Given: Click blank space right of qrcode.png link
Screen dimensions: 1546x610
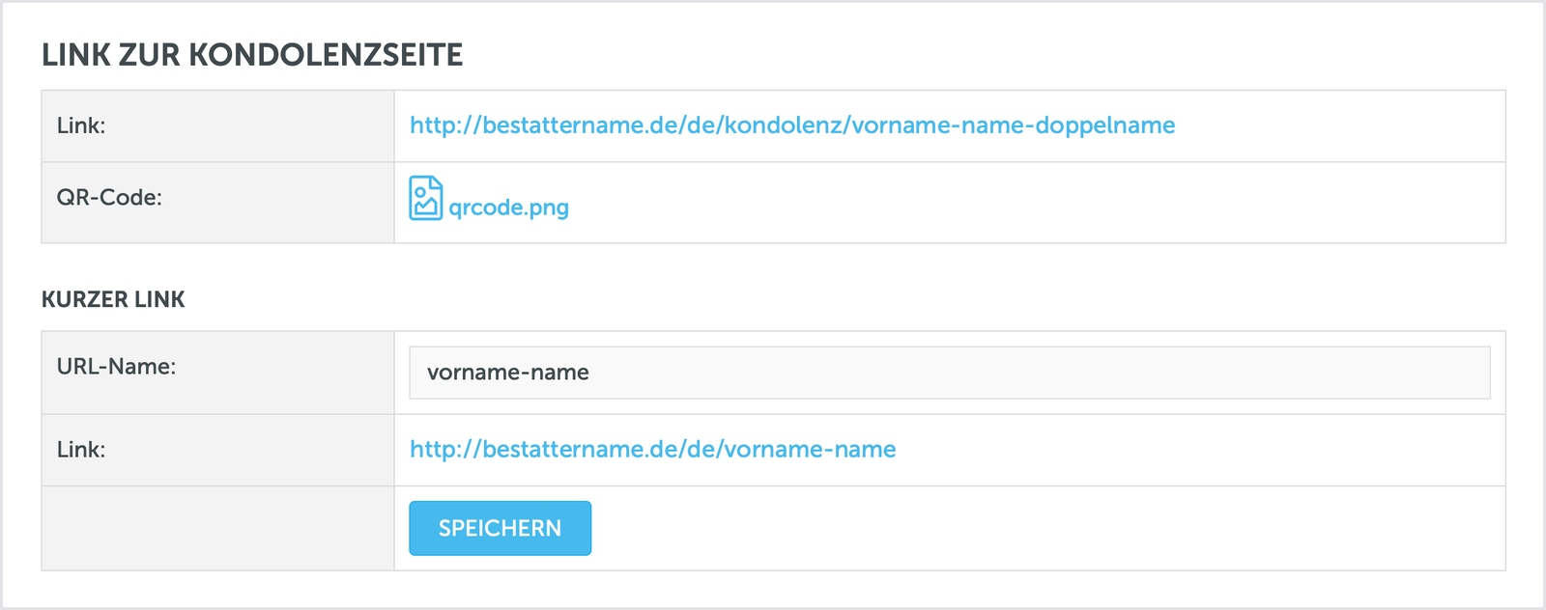Looking at the screenshot, I should (x=1034, y=203).
